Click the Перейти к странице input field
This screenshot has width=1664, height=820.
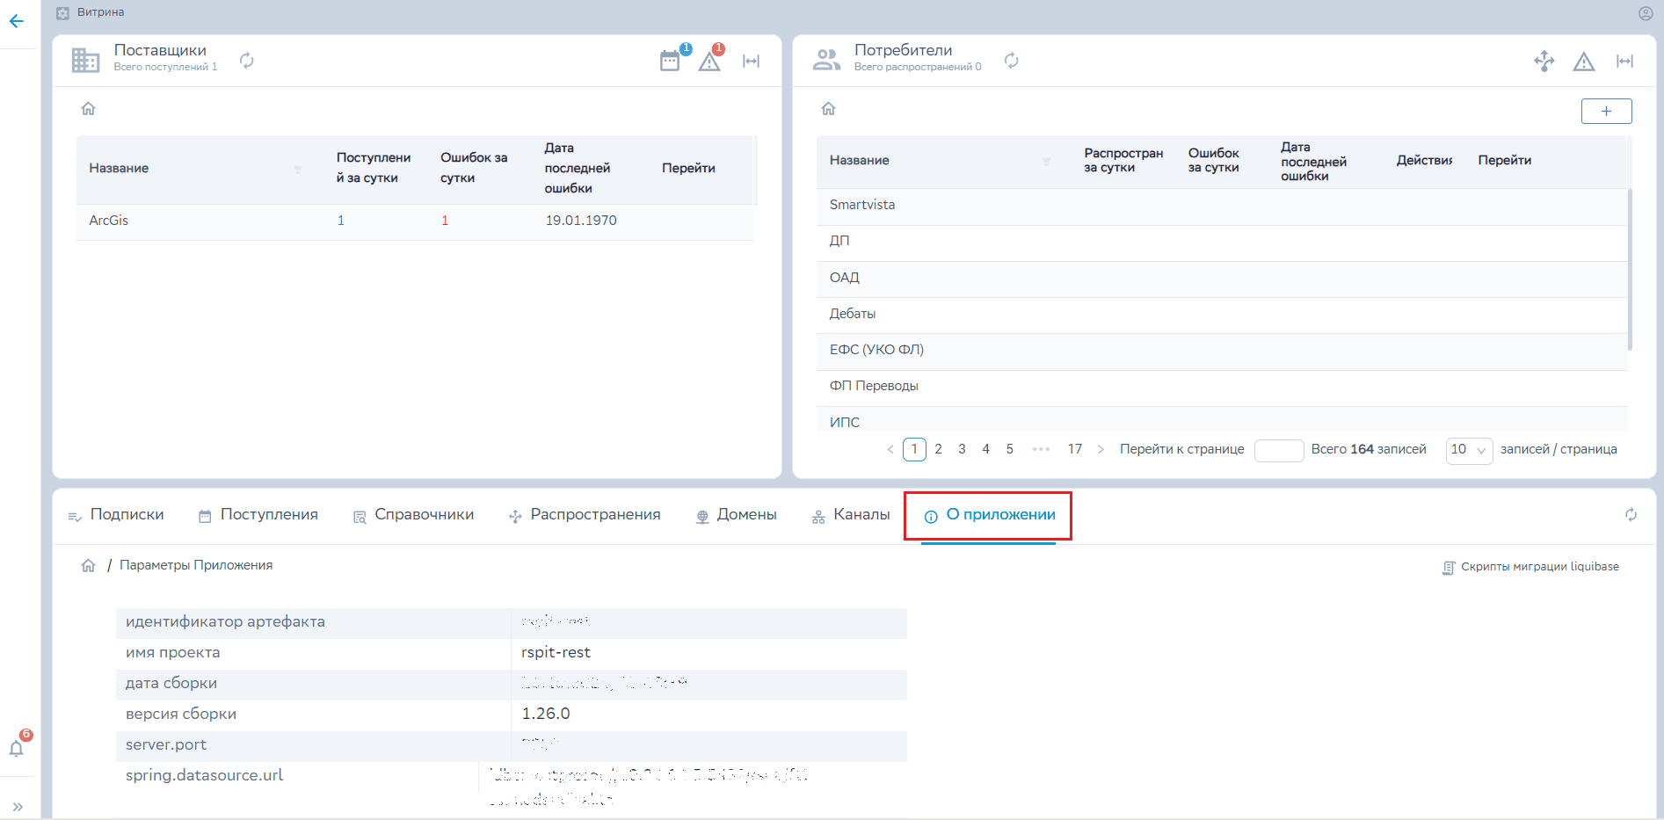tap(1278, 450)
